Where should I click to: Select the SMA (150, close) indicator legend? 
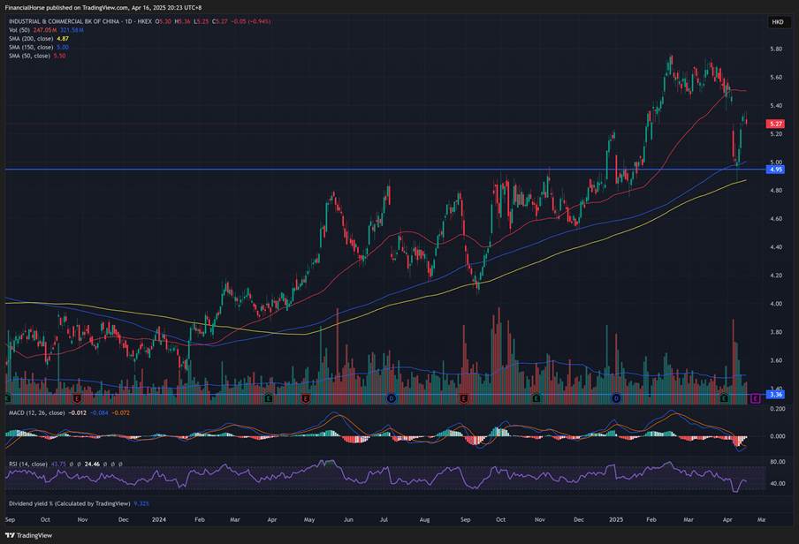[31, 48]
